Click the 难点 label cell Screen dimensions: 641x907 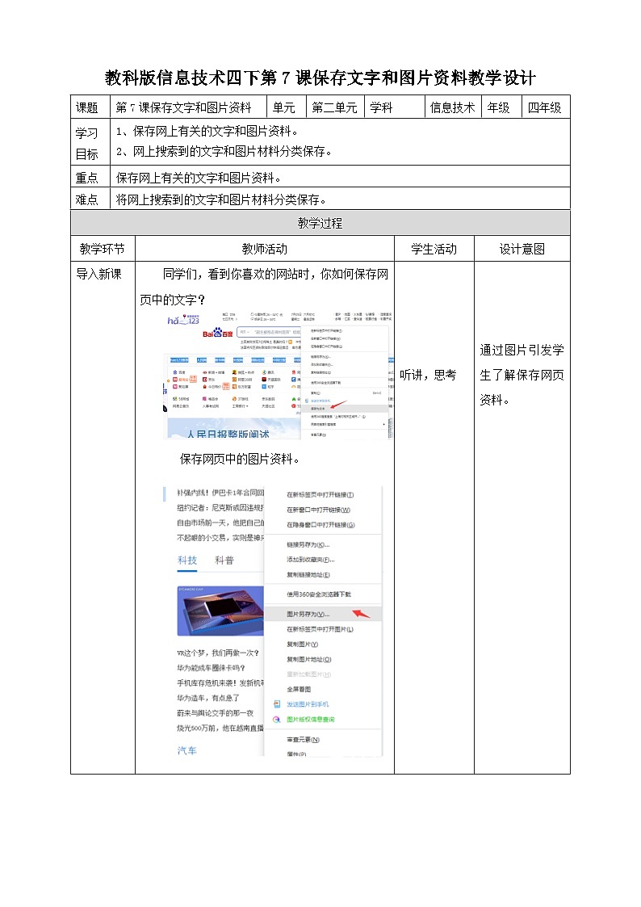pos(90,199)
